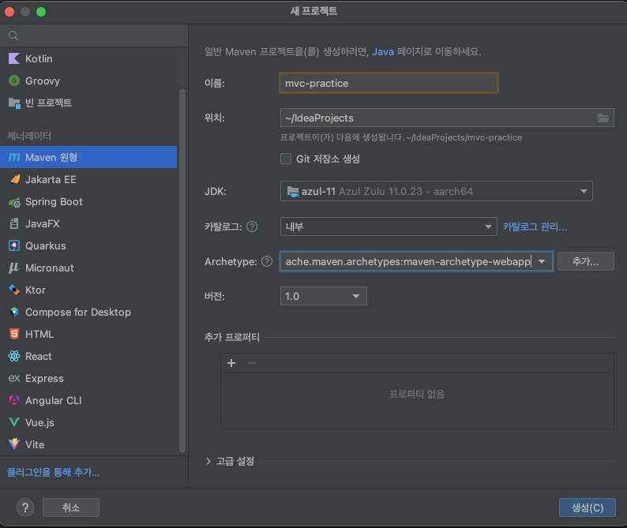Click the JavaFX icon

(14, 223)
